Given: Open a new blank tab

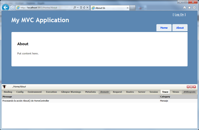Looking at the screenshot, I should coord(133,8).
